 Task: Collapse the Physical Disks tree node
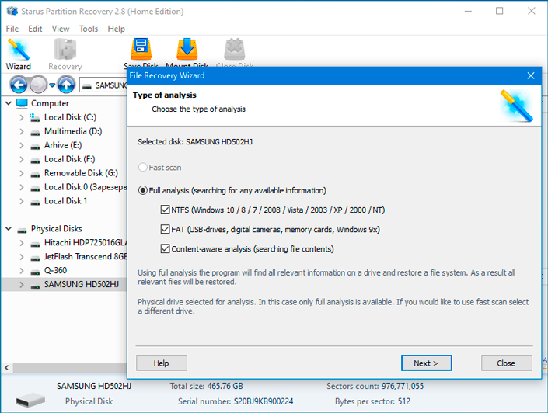9,229
